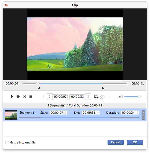Viewport: 150px width, 153px height.
Task: Click the volume slider knob
Action: [139, 96]
